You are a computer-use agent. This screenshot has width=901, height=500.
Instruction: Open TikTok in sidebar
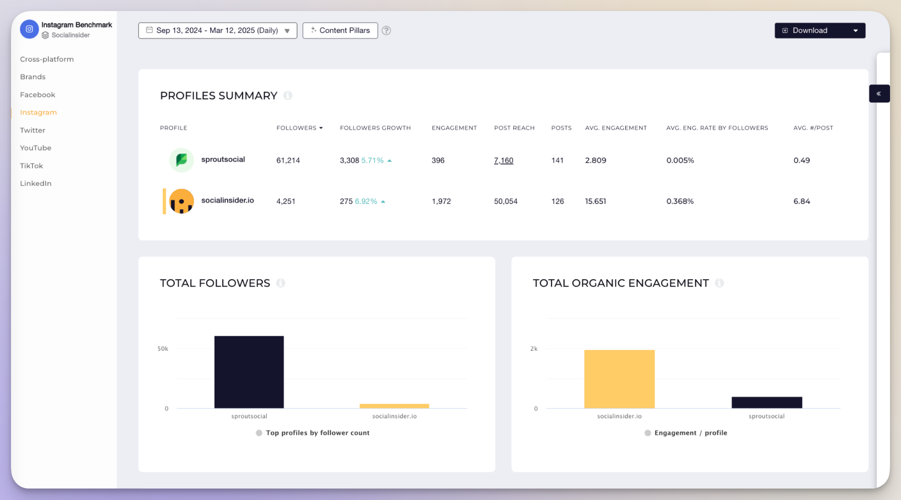[31, 165]
